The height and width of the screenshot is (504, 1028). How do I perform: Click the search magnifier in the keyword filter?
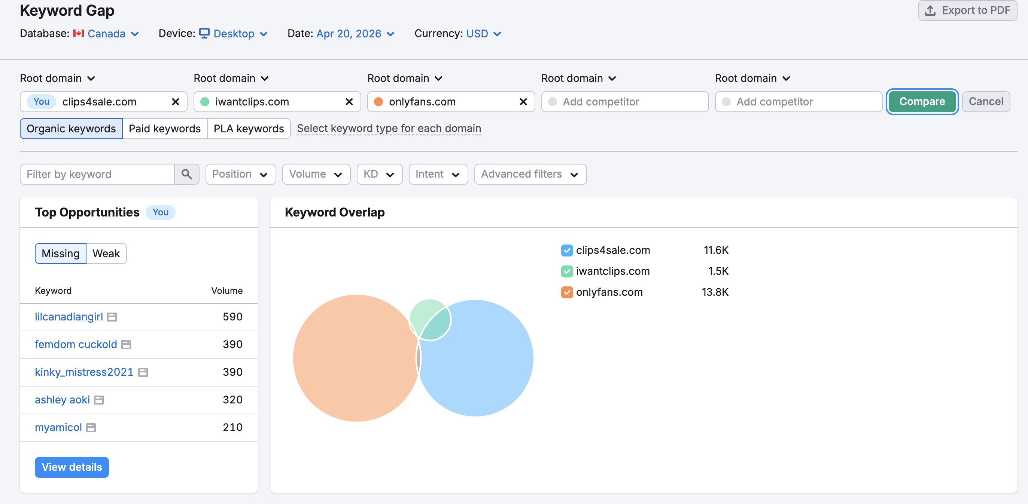tap(187, 174)
